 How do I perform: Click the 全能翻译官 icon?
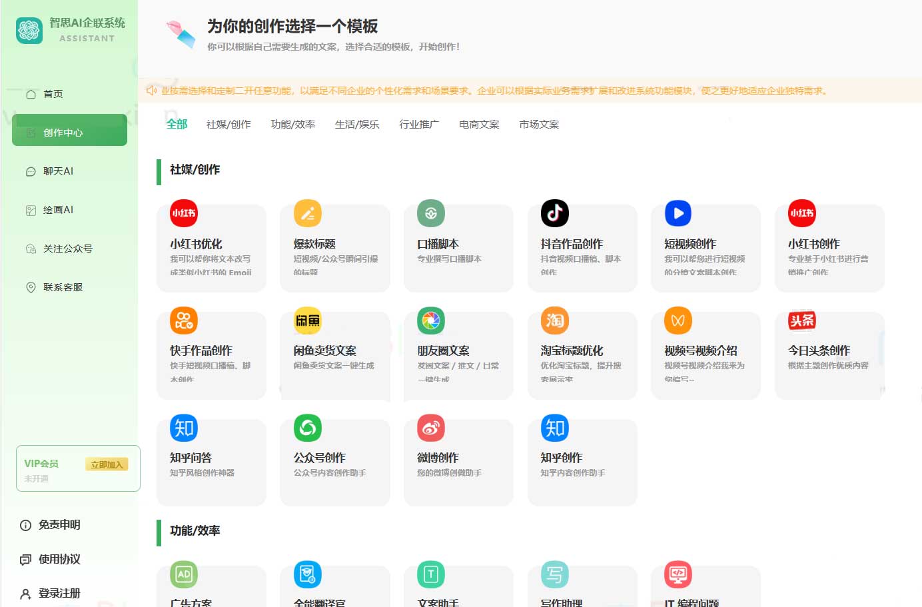308,574
